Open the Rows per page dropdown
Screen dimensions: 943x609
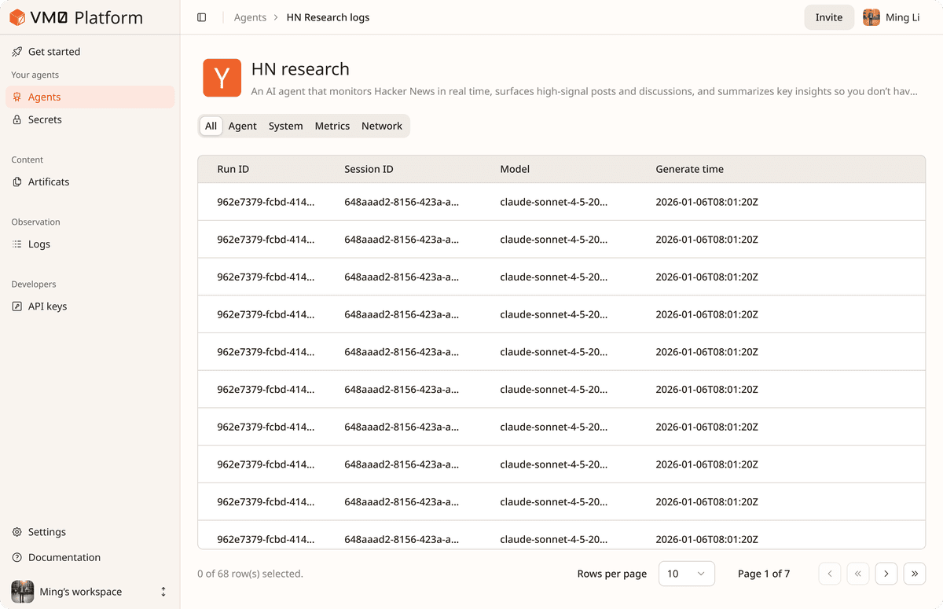point(686,574)
